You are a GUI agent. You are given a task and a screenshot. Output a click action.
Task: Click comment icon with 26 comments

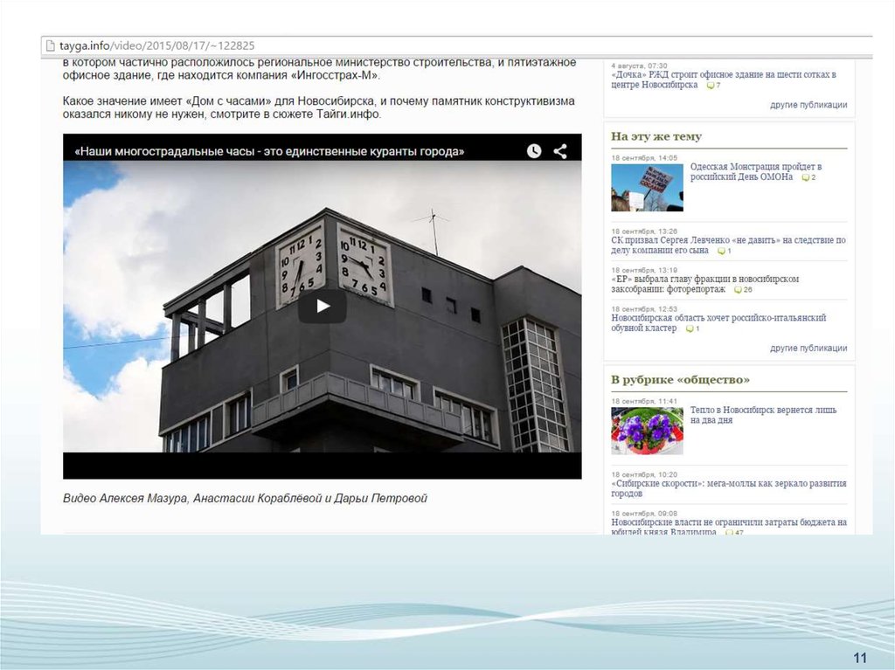coord(738,289)
